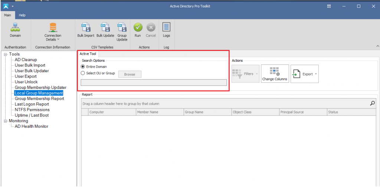Sort by Principal Source column
Viewport: 380px width, 187px height.
point(303,112)
